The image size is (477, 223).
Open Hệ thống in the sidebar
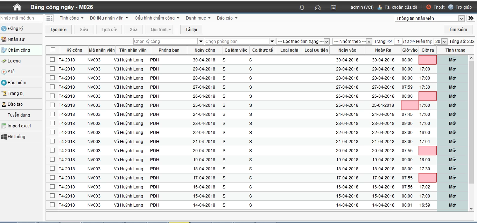point(21,137)
